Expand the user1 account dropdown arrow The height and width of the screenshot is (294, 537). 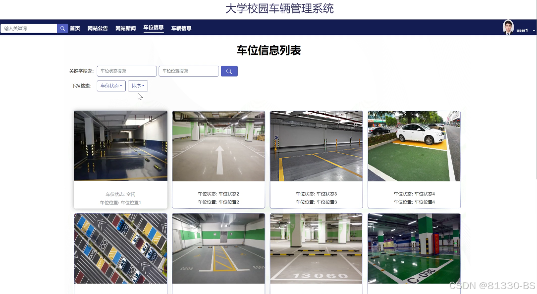pos(534,31)
